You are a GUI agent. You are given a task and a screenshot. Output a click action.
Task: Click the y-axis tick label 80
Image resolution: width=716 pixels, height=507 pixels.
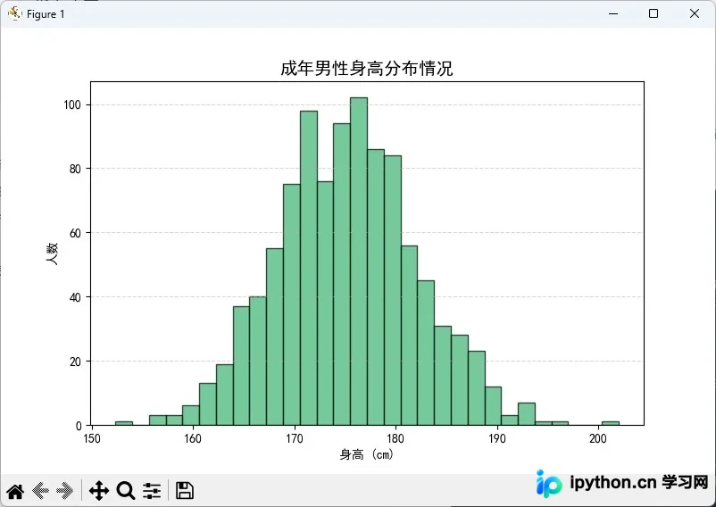pyautogui.click(x=75, y=169)
